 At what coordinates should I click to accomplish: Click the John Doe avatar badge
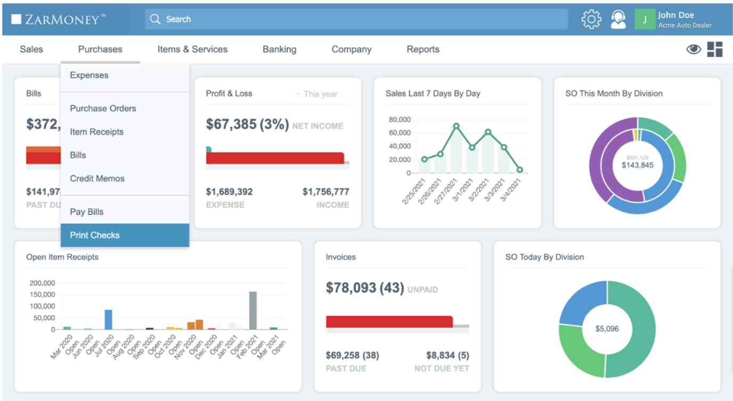(x=645, y=19)
